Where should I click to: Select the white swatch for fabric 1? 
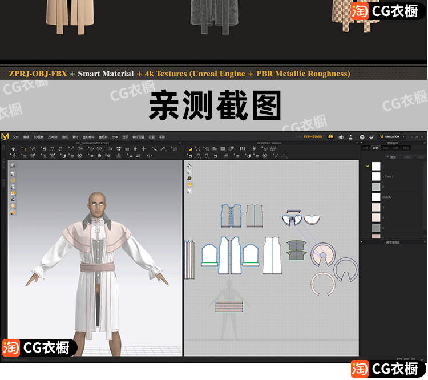point(376,166)
